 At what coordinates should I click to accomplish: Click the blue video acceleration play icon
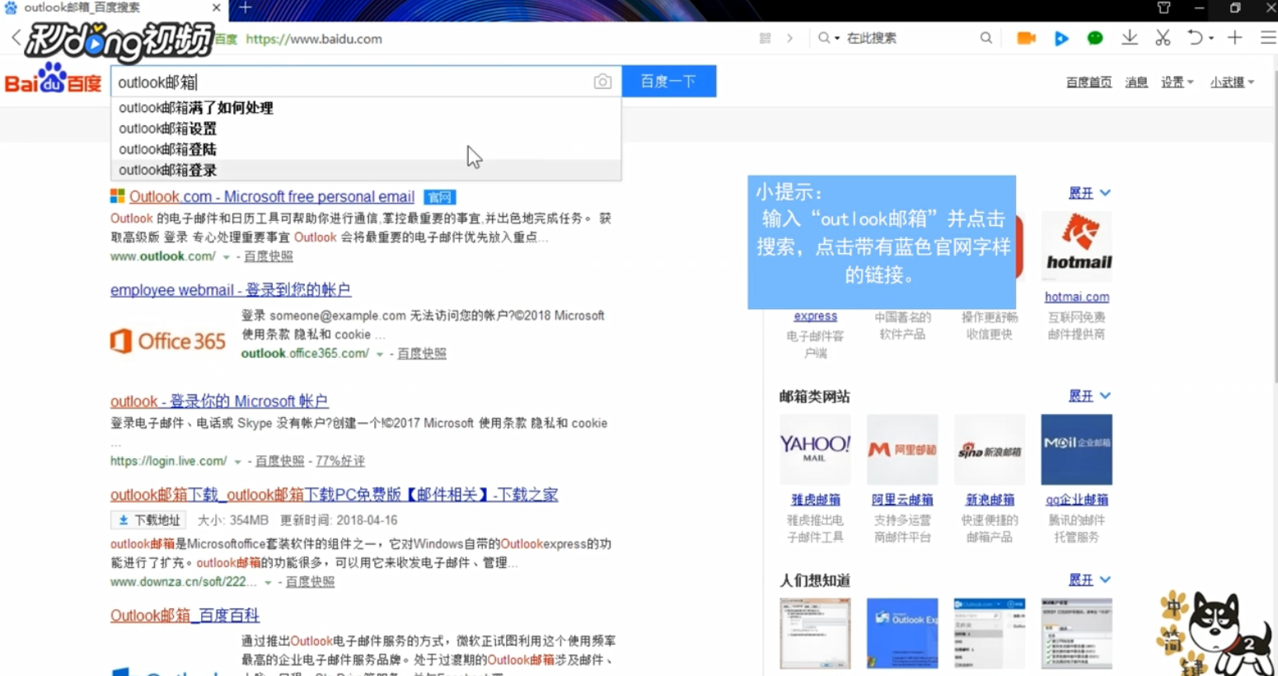tap(1060, 38)
